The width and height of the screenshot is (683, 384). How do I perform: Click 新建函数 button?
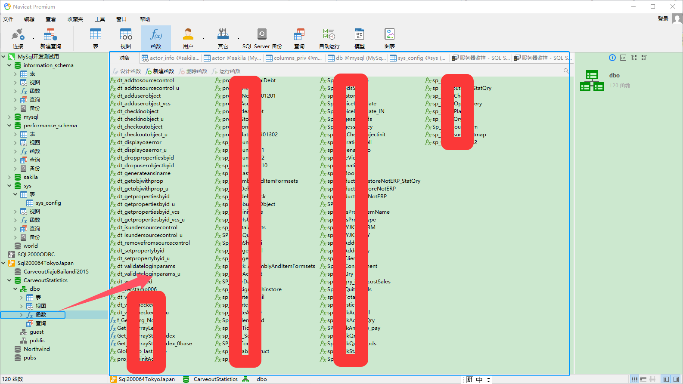point(160,71)
